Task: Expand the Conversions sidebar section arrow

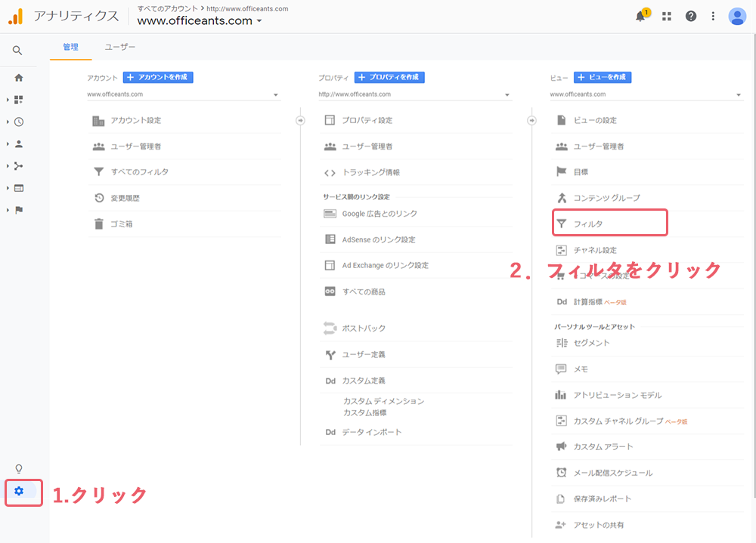Action: pyautogui.click(x=8, y=210)
